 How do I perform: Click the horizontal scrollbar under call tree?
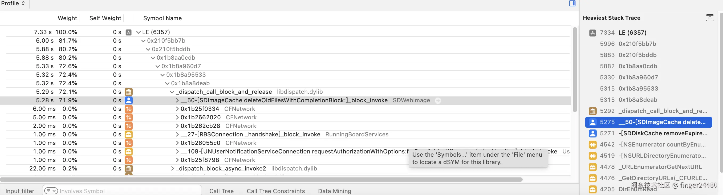pyautogui.click(x=261, y=180)
